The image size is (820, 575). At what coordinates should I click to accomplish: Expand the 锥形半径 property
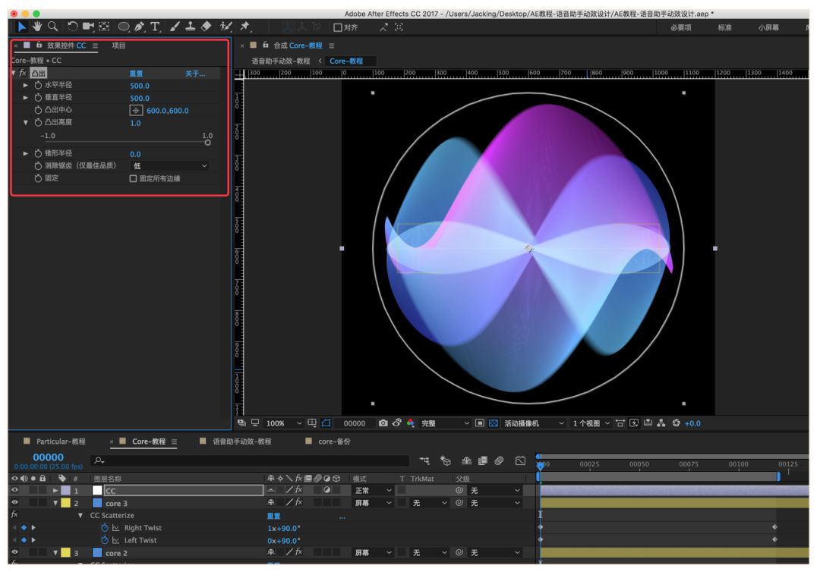(25, 153)
